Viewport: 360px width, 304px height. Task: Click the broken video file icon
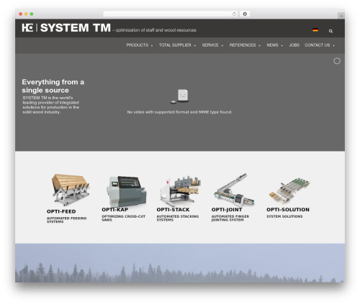click(180, 96)
